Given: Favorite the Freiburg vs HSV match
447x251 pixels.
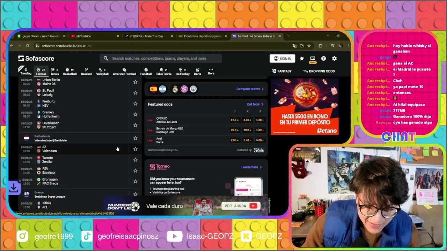Looking at the screenshot, I should pyautogui.click(x=135, y=104).
